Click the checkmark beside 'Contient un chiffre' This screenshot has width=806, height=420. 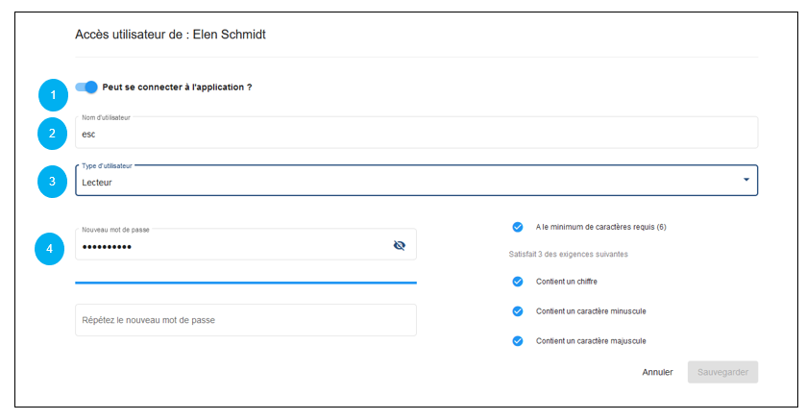click(518, 282)
